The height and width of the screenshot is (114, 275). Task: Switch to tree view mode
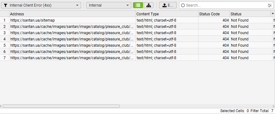tap(149, 5)
